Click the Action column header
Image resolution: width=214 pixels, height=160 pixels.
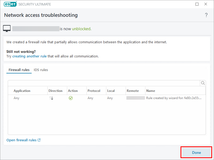(x=73, y=91)
